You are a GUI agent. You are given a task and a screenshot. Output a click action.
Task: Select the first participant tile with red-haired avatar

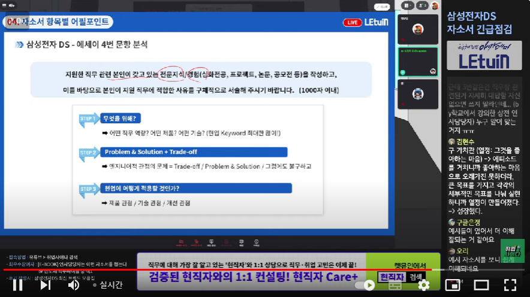tap(418, 29)
